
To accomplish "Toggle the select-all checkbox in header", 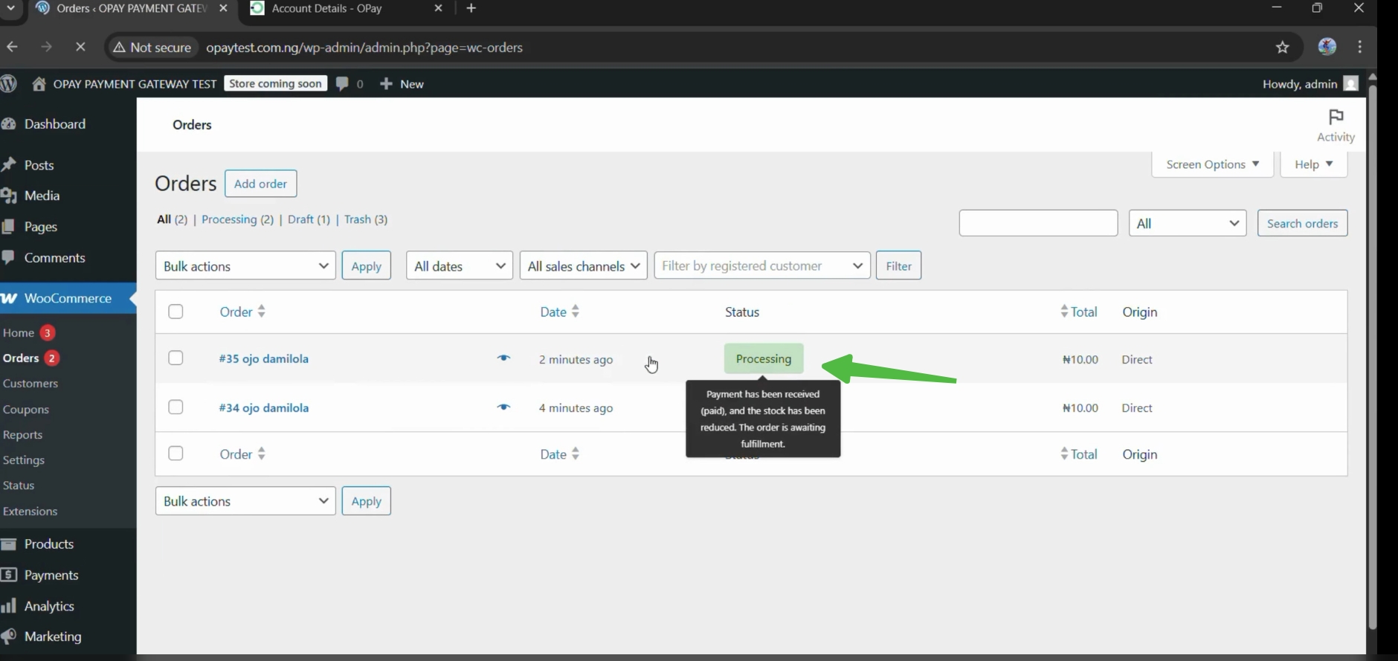I will [x=175, y=312].
